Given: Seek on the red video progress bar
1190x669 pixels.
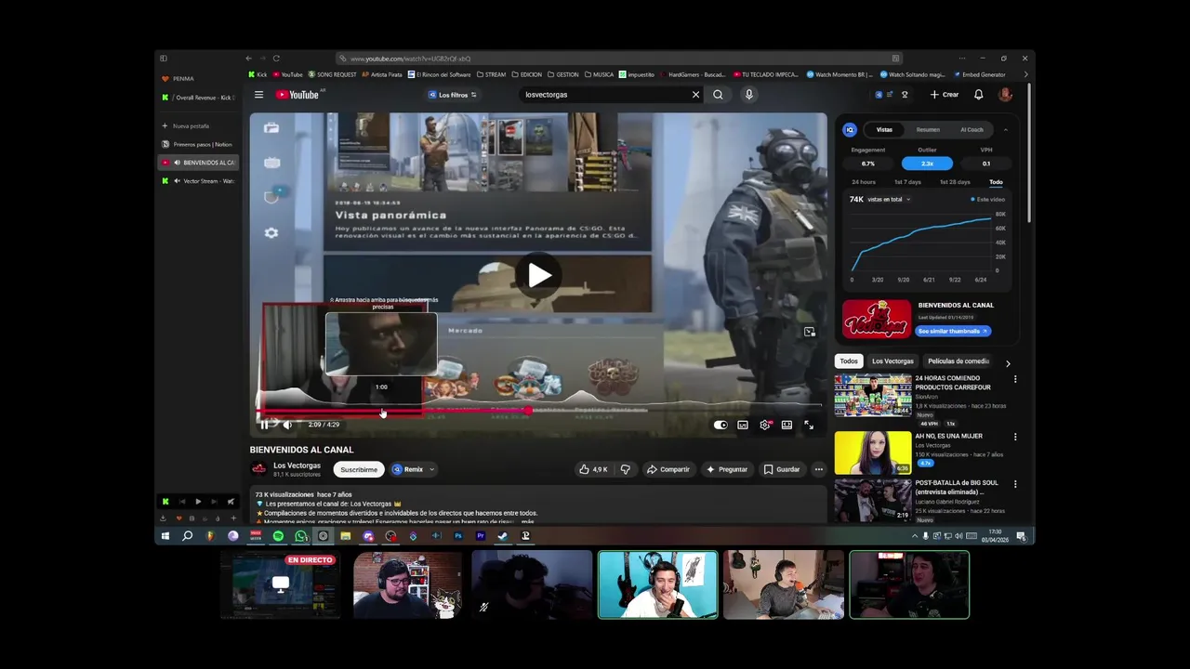Looking at the screenshot, I should (x=539, y=411).
